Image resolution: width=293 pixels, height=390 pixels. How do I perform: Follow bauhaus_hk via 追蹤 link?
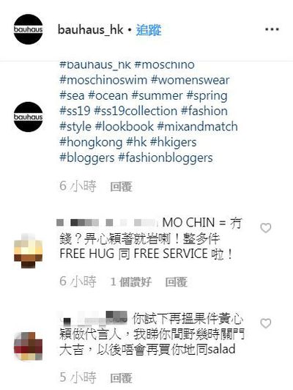pos(149,30)
